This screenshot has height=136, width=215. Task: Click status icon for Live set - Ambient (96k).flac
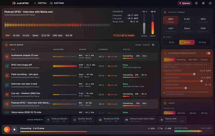click(x=7, y=94)
